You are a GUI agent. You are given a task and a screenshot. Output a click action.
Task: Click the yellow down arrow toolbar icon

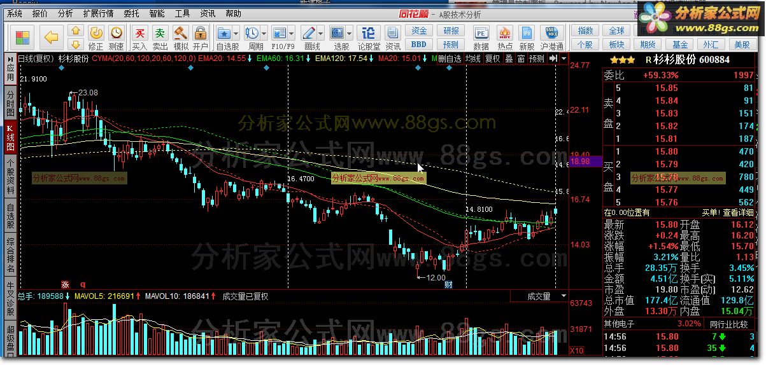point(76,44)
